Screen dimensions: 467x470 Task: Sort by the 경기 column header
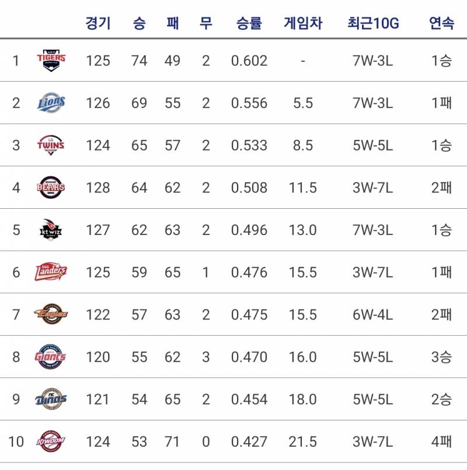click(98, 23)
